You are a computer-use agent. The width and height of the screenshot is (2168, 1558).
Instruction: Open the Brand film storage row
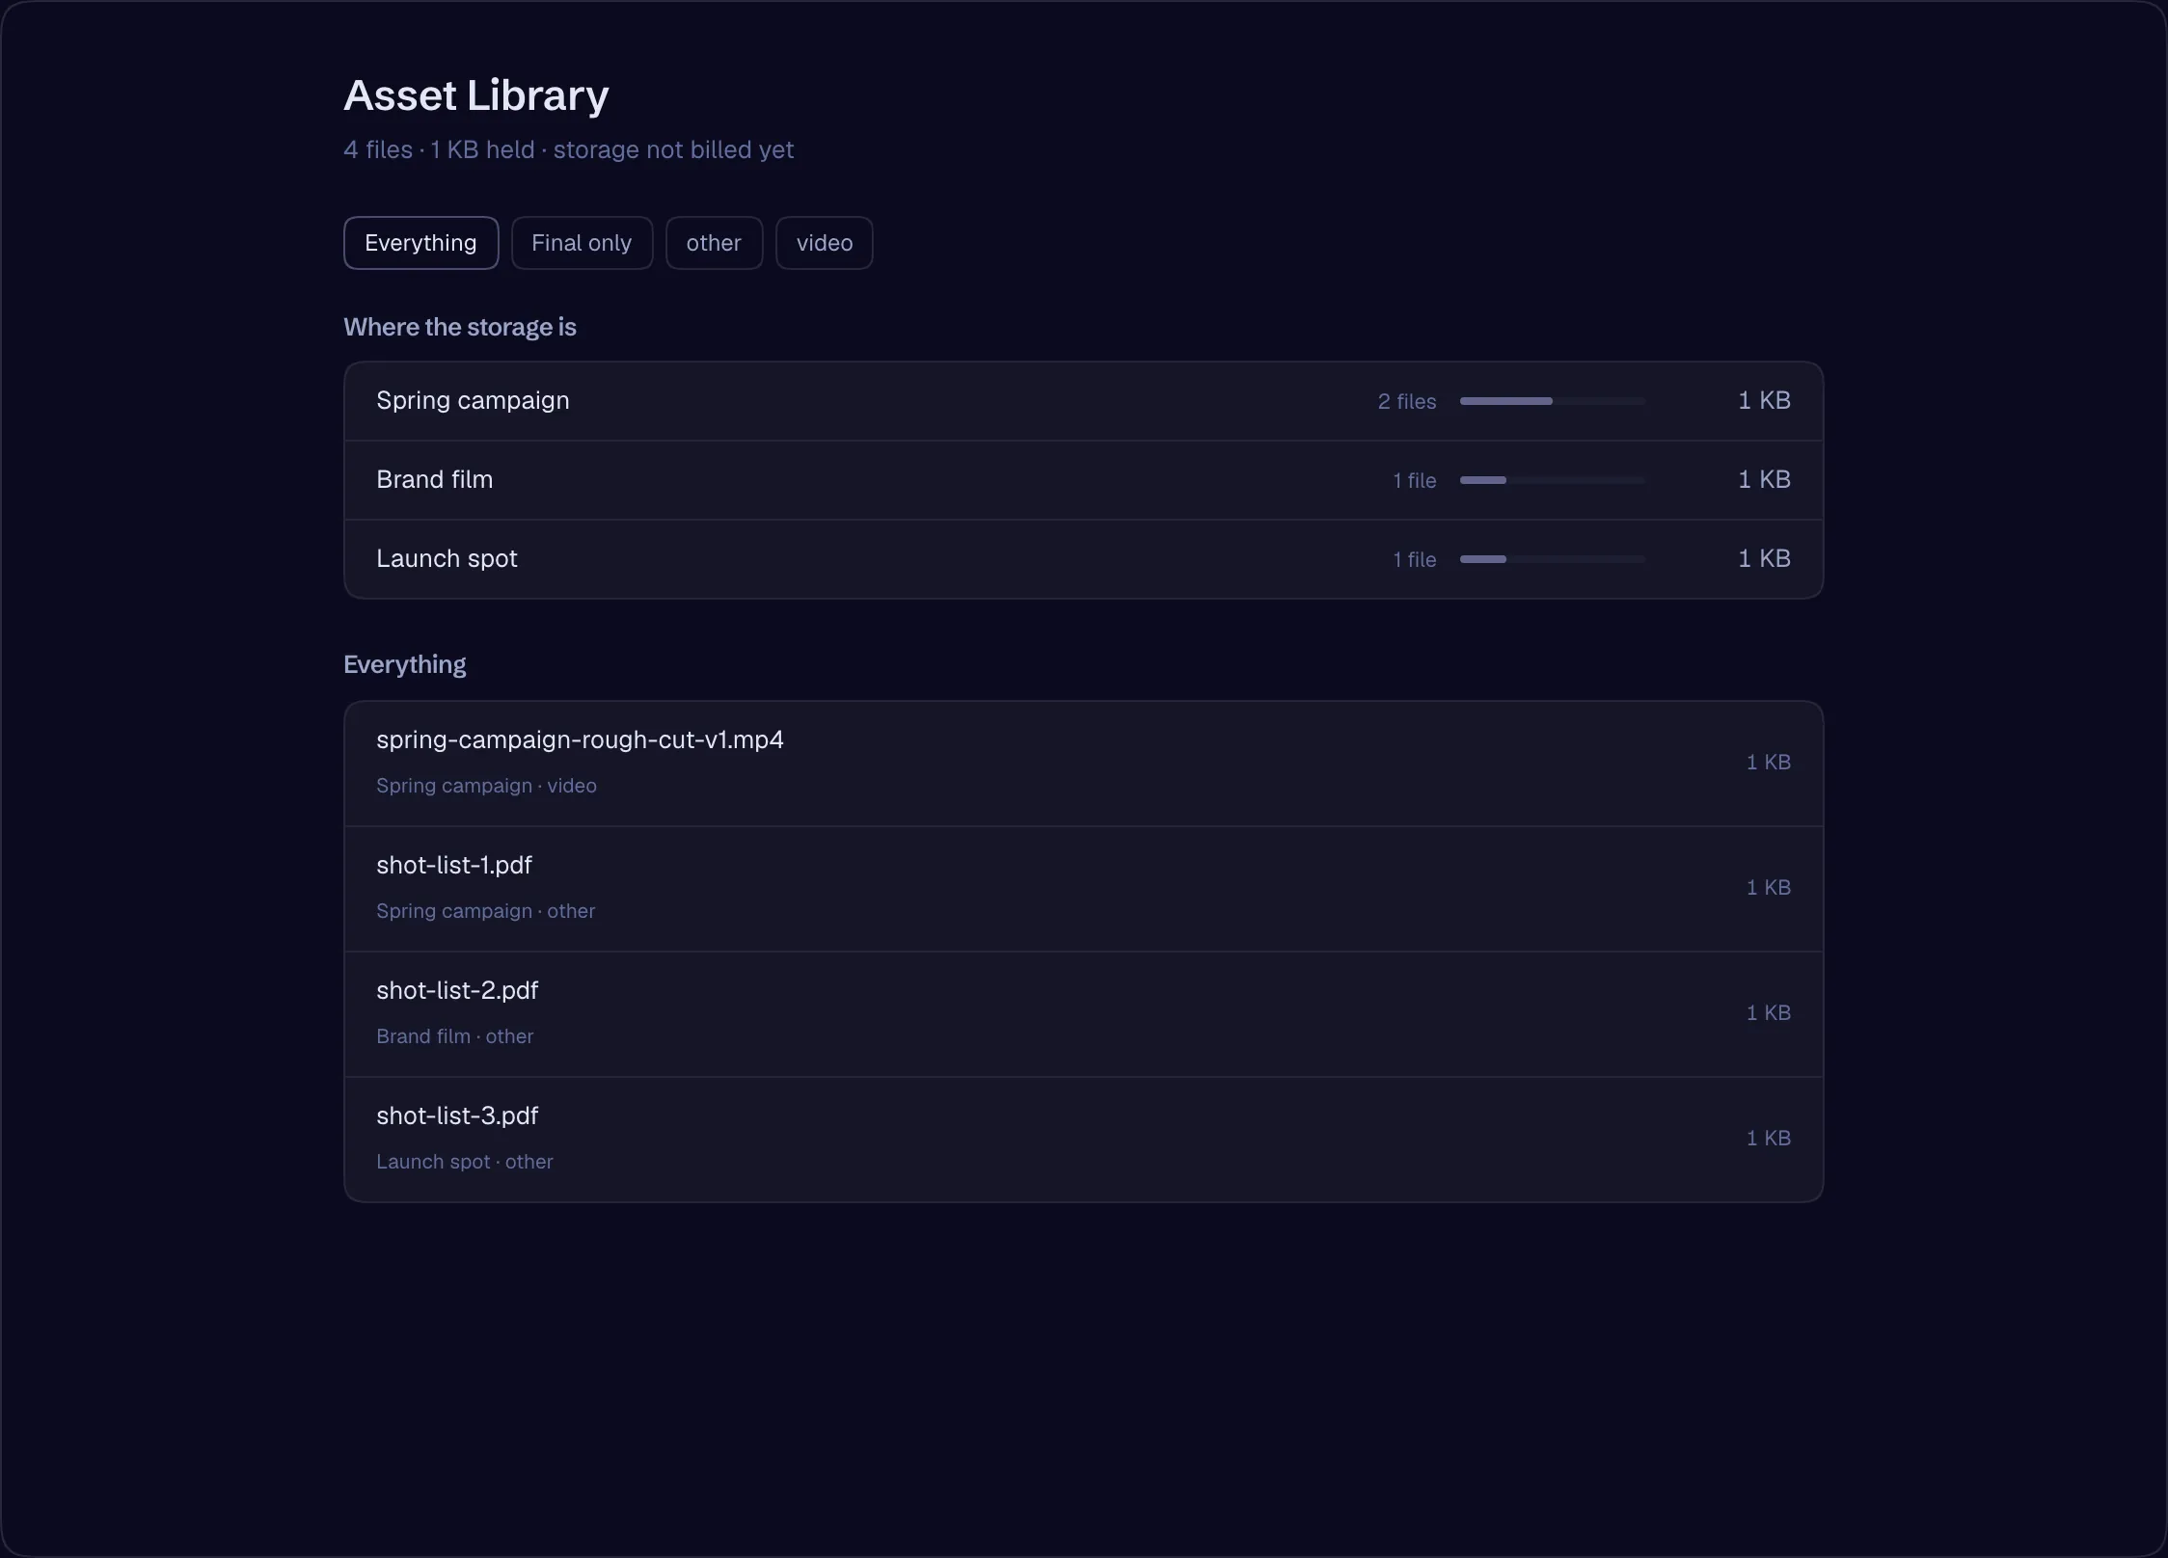coord(1083,480)
